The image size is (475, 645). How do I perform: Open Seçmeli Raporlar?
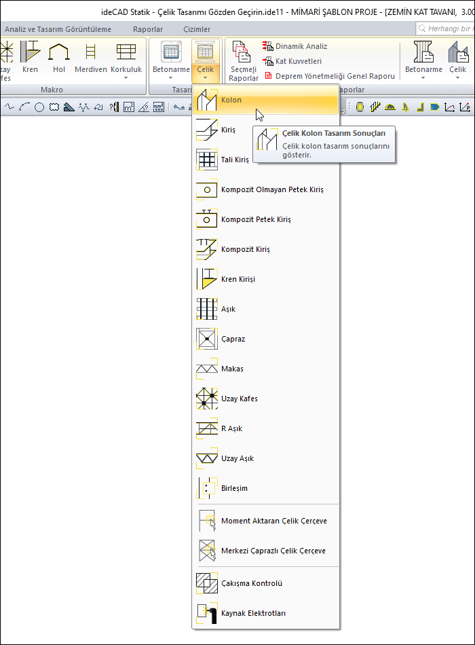pos(244,61)
